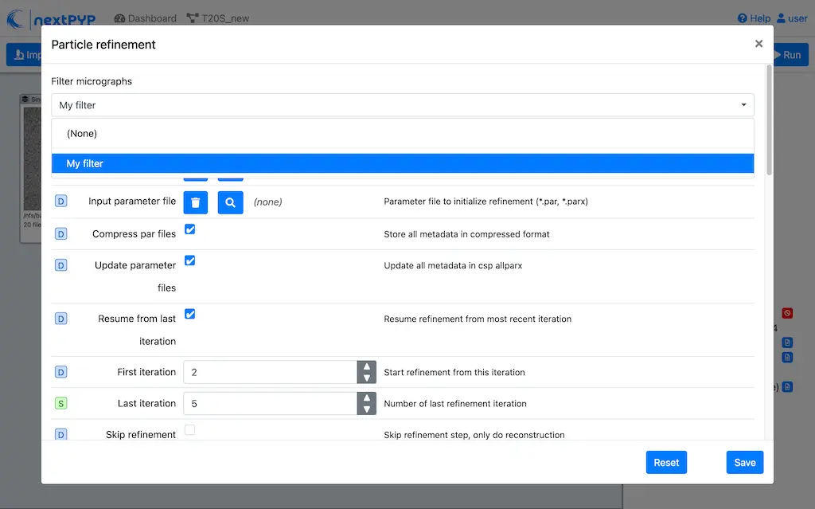This screenshot has height=509, width=815.
Task: Disable the Resume from last iteration checkbox
Action: pos(190,314)
